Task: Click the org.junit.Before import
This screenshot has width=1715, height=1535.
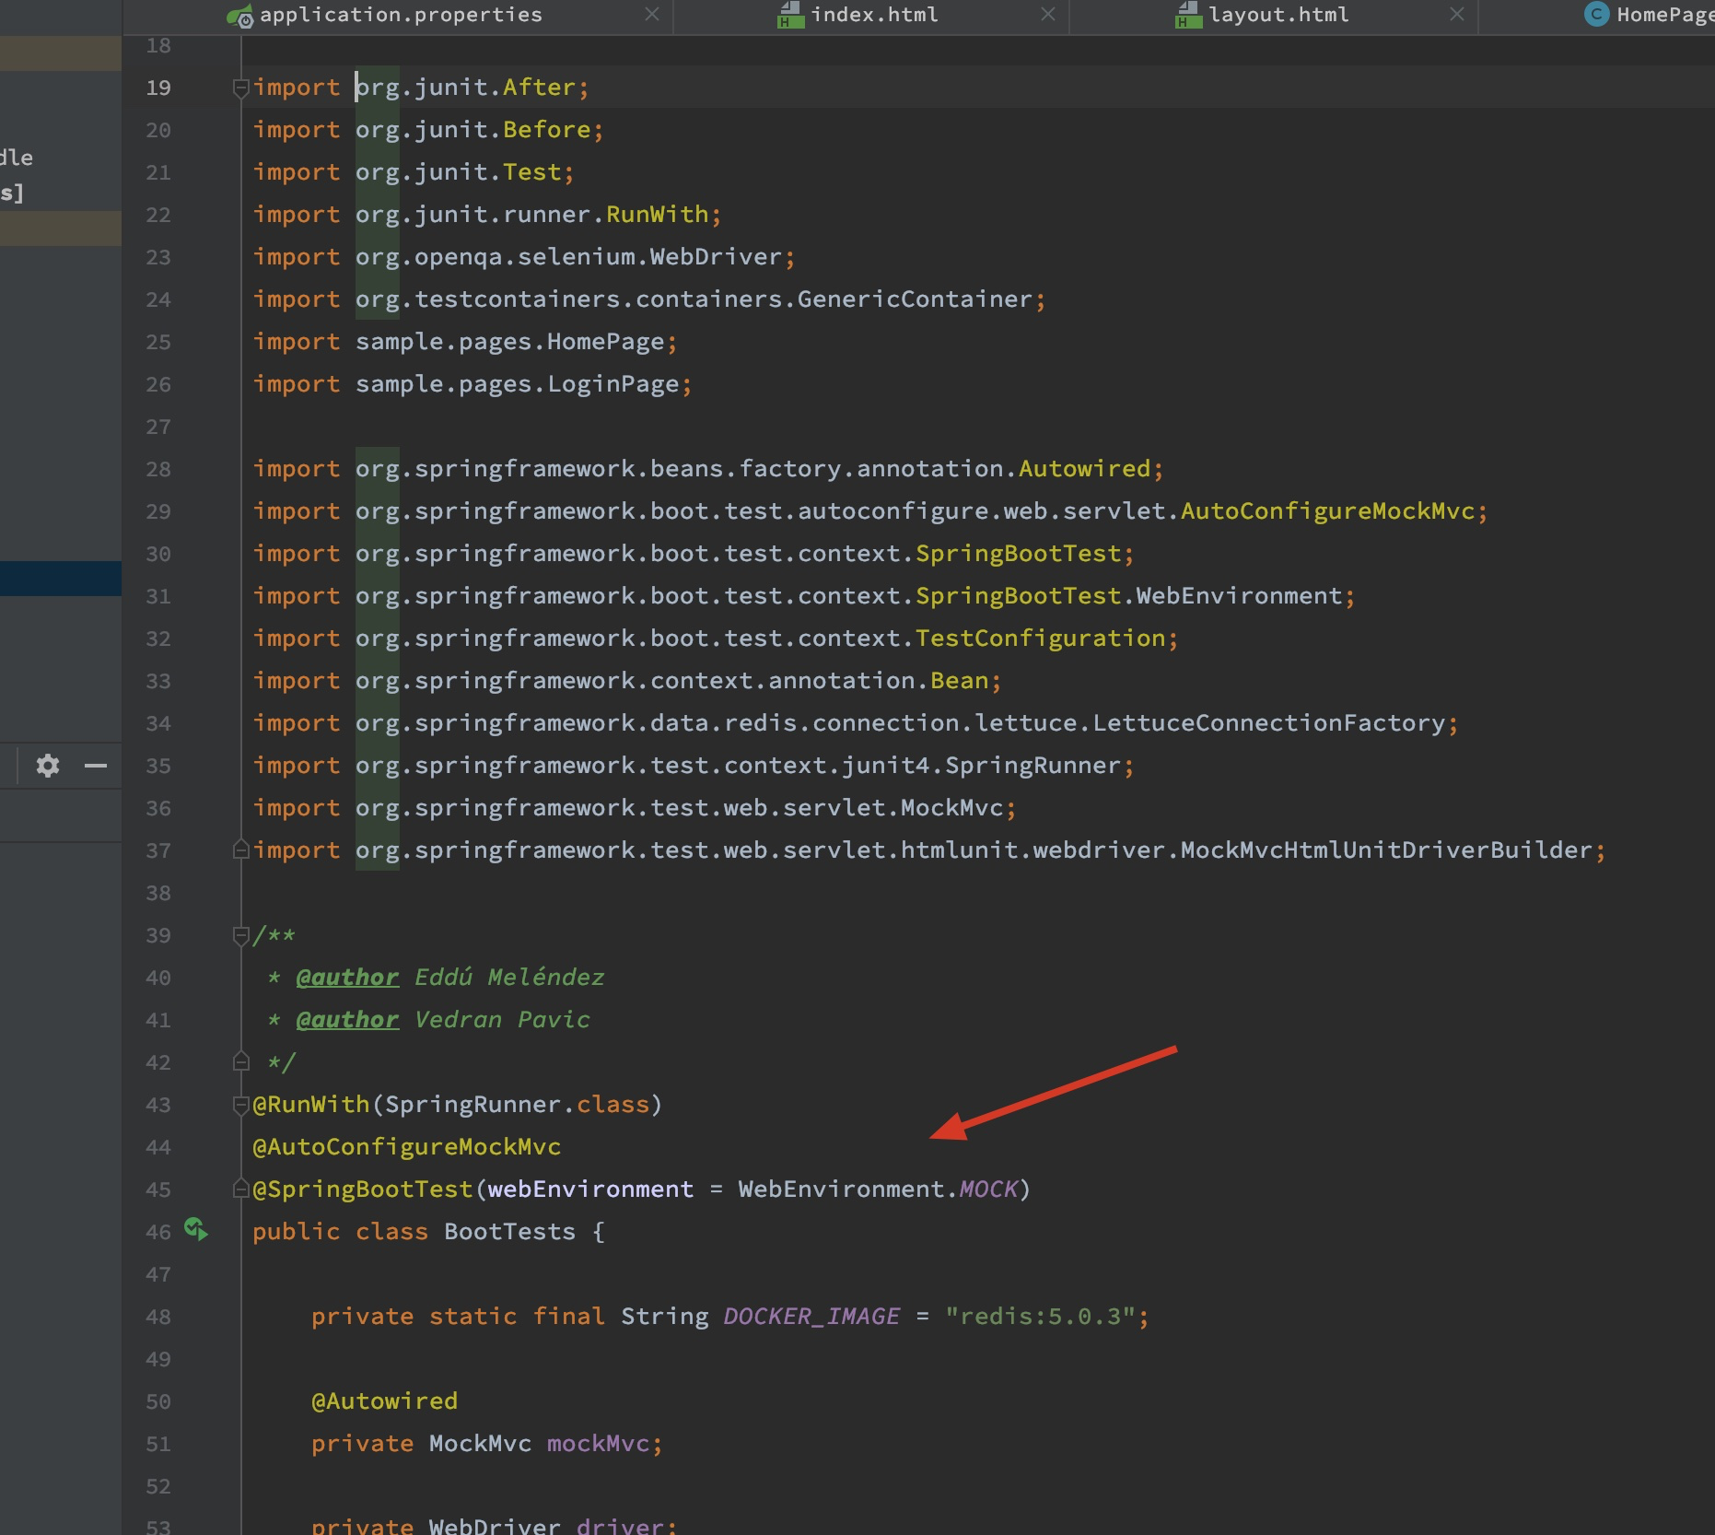Action: click(473, 130)
